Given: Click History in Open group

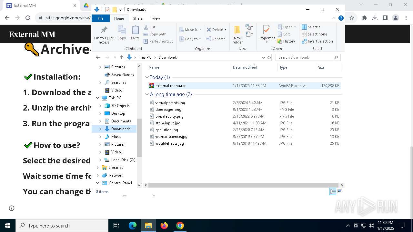Looking at the screenshot, I should [286, 41].
